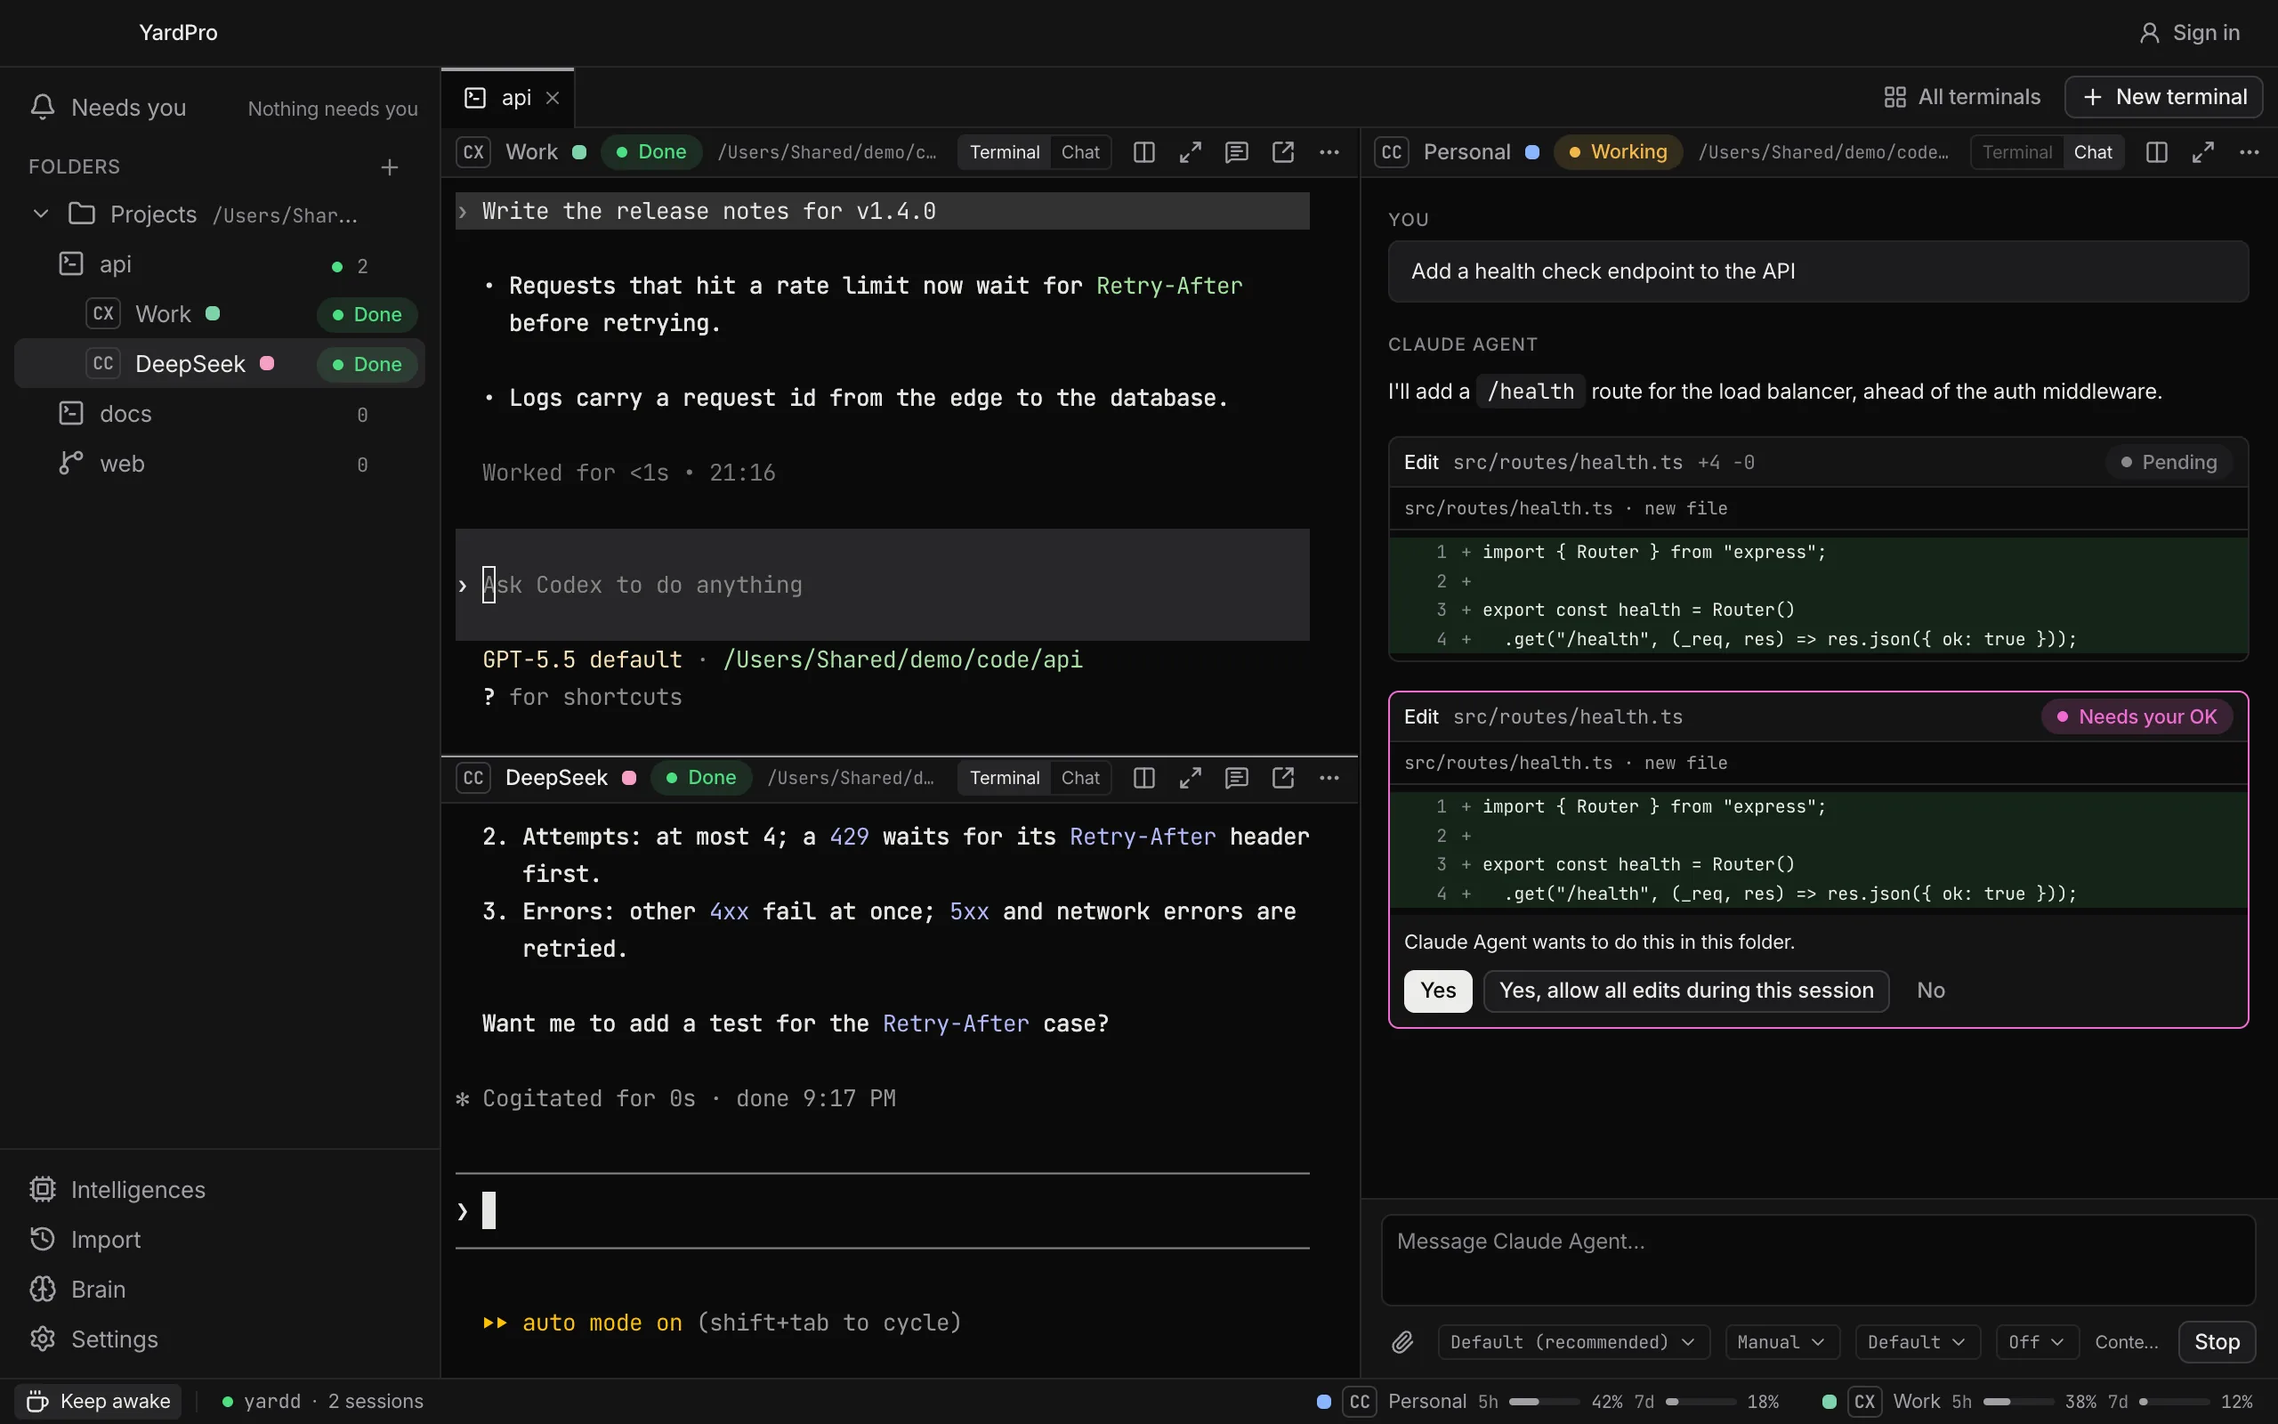Switch the Work pane to Chat view

(x=1079, y=152)
